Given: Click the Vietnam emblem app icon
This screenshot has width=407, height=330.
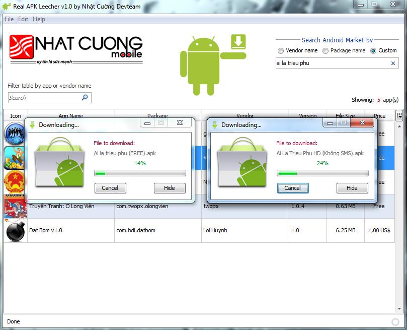Looking at the screenshot, I should [x=14, y=182].
